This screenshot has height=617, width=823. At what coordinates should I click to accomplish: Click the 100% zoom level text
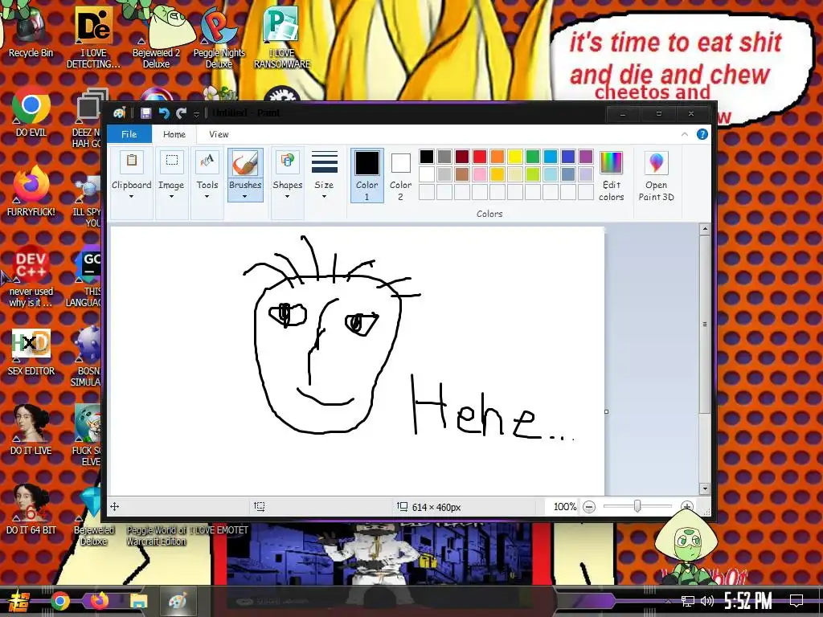click(x=565, y=507)
